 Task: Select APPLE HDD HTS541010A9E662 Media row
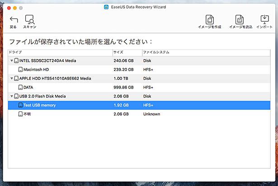[139, 78]
